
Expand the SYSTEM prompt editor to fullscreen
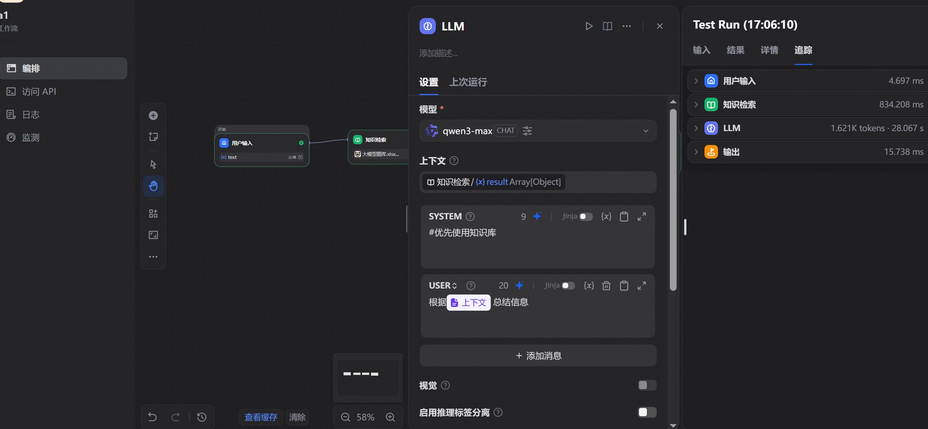click(x=642, y=217)
